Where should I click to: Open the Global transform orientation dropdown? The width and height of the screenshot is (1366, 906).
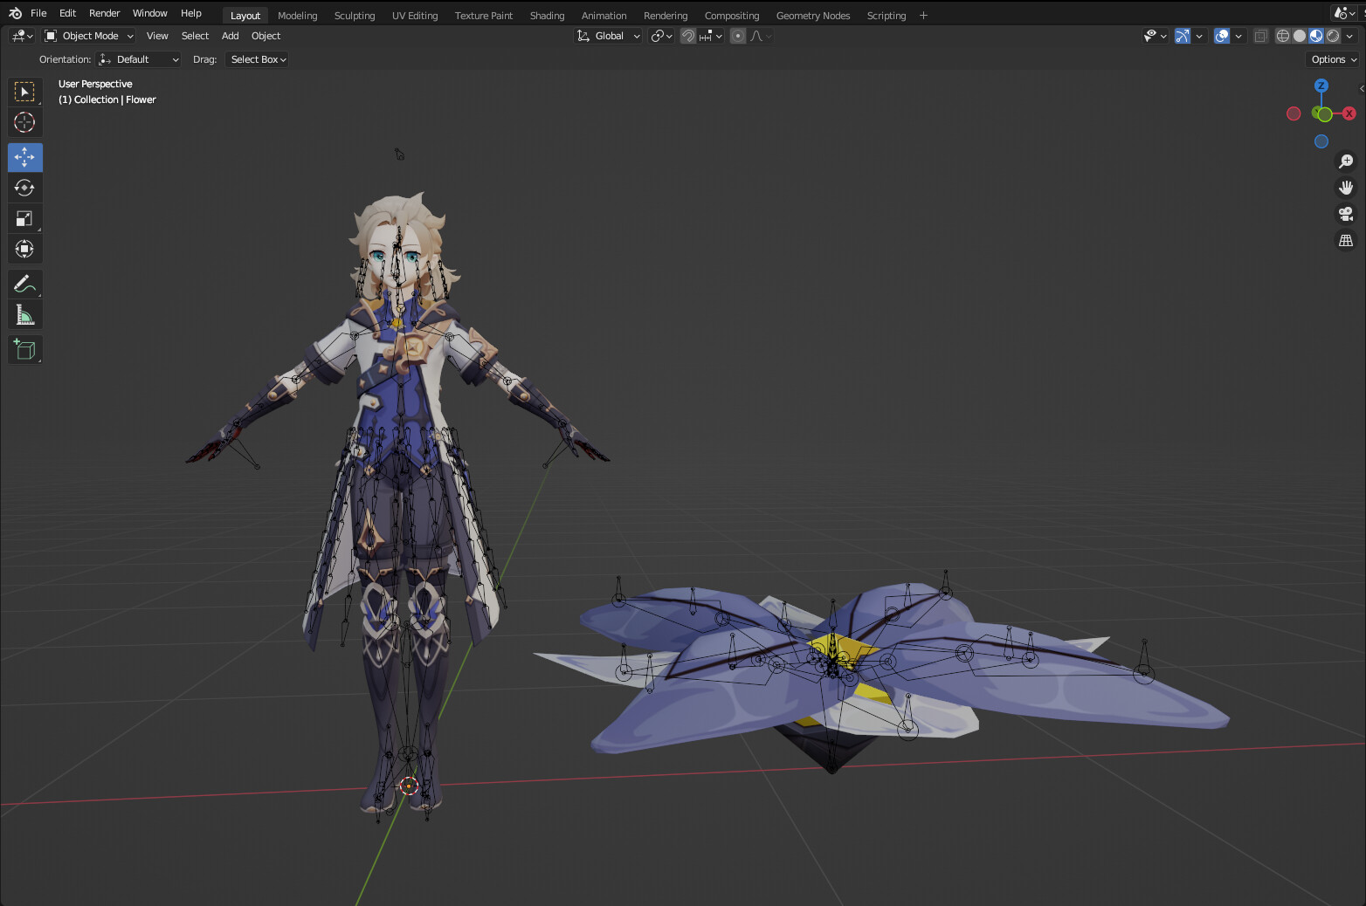[609, 36]
